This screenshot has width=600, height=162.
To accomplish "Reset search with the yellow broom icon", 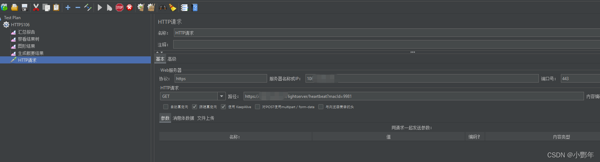I will [x=172, y=7].
